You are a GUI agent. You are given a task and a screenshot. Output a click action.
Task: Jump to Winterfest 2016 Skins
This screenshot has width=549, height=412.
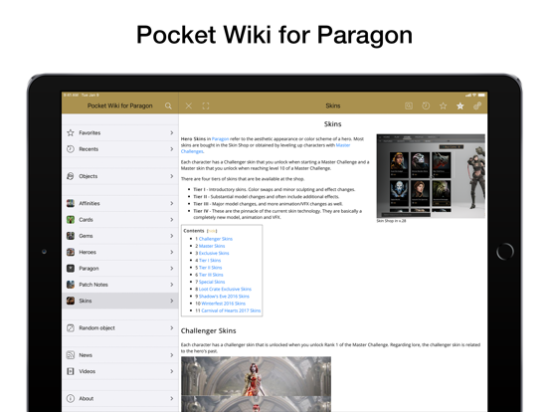(223, 304)
